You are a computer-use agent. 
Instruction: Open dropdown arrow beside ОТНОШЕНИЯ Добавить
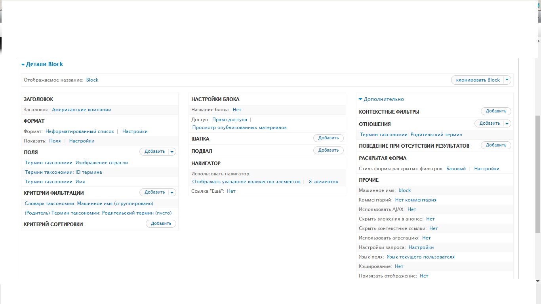pos(507,123)
